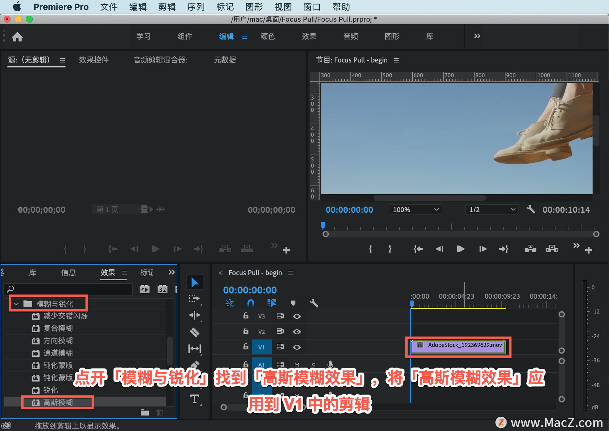This screenshot has height=431, width=609.
Task: Select the Type tool
Action: pos(194,399)
